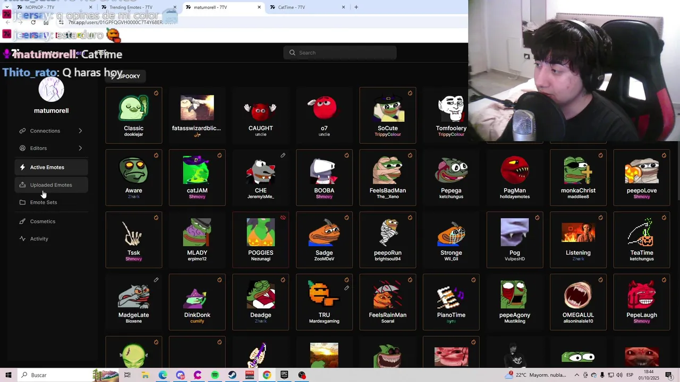The height and width of the screenshot is (382, 680).
Task: Open Steam from the taskbar
Action: click(232, 375)
